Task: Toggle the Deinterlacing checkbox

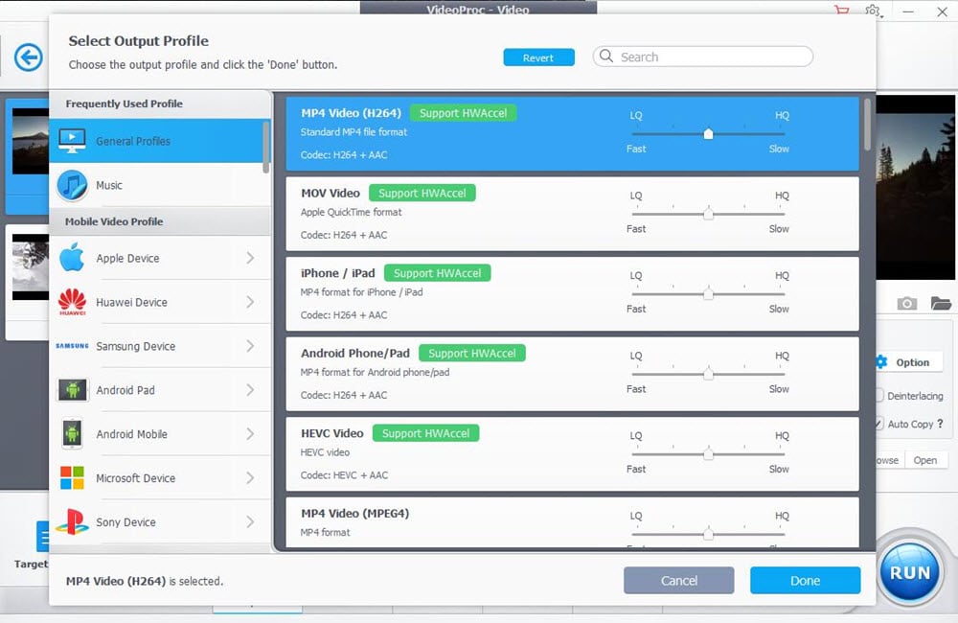Action: pos(879,396)
